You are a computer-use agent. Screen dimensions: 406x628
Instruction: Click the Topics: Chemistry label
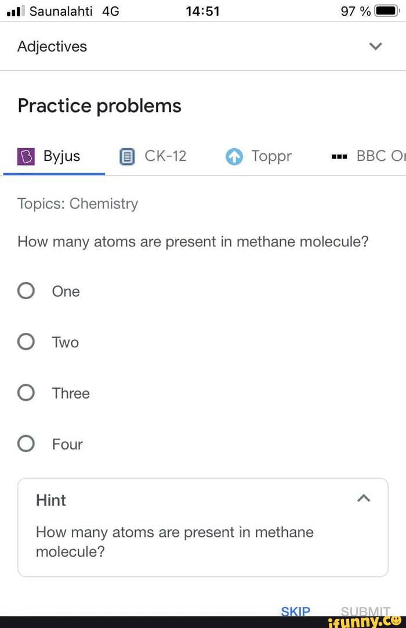coord(77,203)
